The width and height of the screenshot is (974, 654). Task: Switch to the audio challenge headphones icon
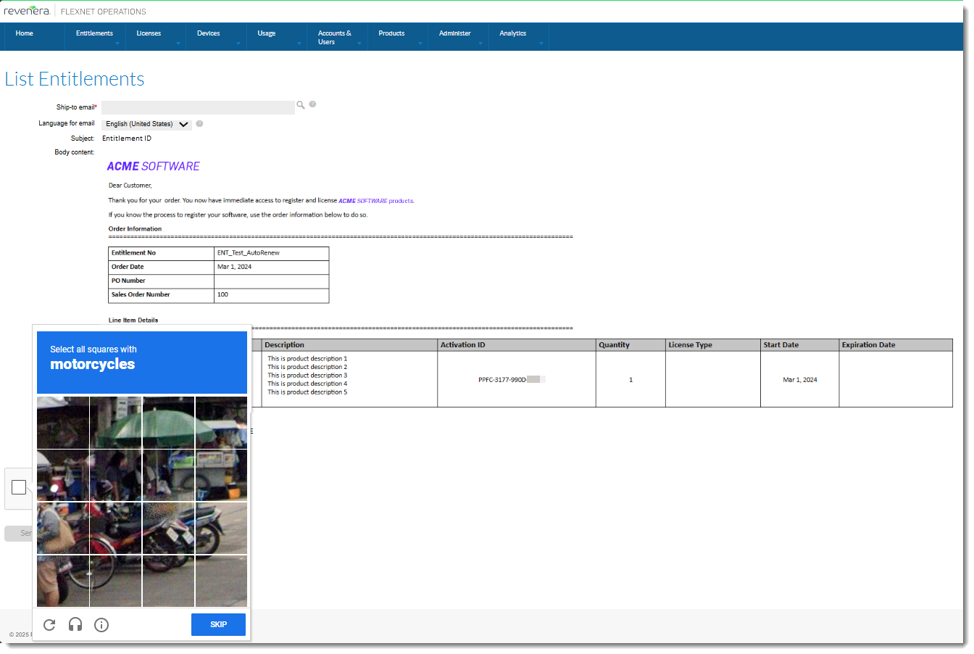(75, 625)
